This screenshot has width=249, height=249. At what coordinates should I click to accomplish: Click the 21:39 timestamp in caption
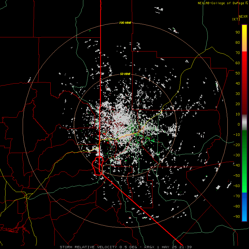pyautogui.click(x=185, y=247)
